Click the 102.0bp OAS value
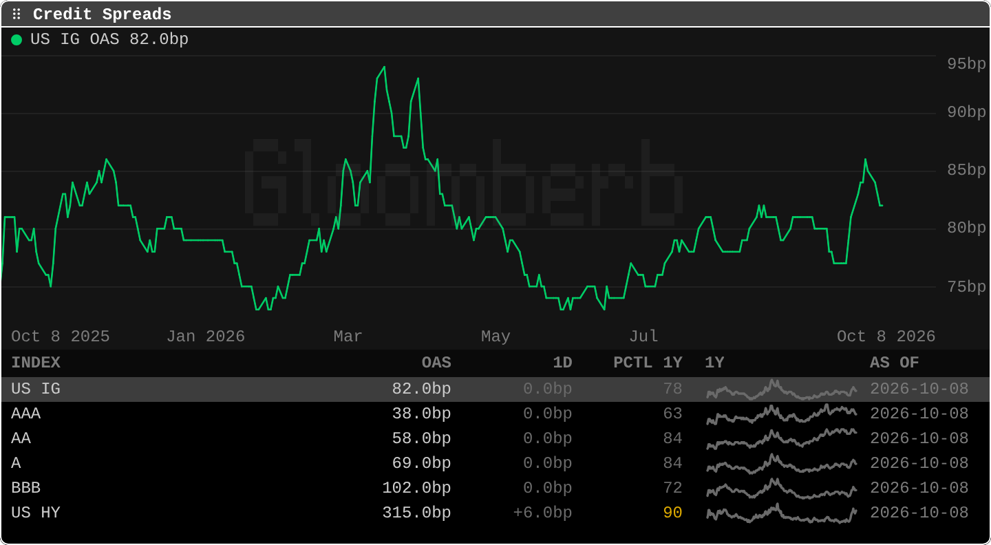 pyautogui.click(x=417, y=488)
